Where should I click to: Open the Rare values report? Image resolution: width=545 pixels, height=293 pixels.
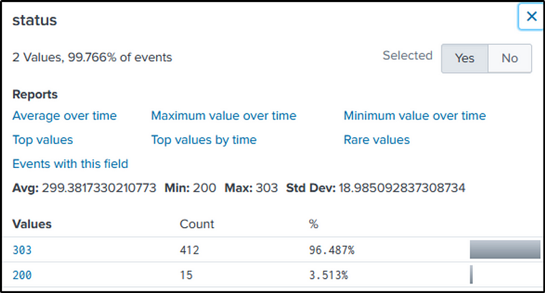[377, 140]
